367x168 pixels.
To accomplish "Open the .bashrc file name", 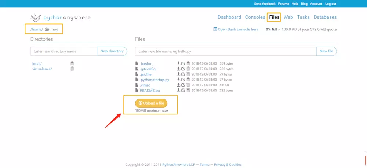I will coord(146,64).
